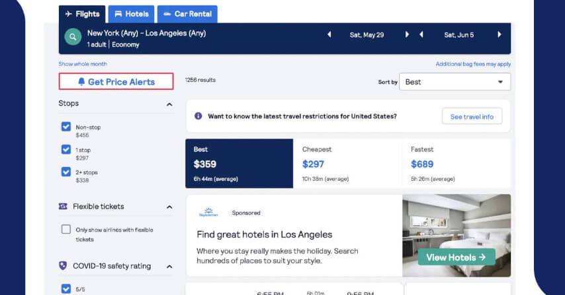Check Only show airlines with flexible tickets
The width and height of the screenshot is (565, 295).
tap(66, 229)
